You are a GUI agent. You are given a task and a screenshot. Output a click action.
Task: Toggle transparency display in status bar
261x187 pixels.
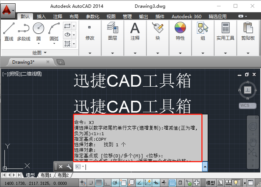coord(172,183)
